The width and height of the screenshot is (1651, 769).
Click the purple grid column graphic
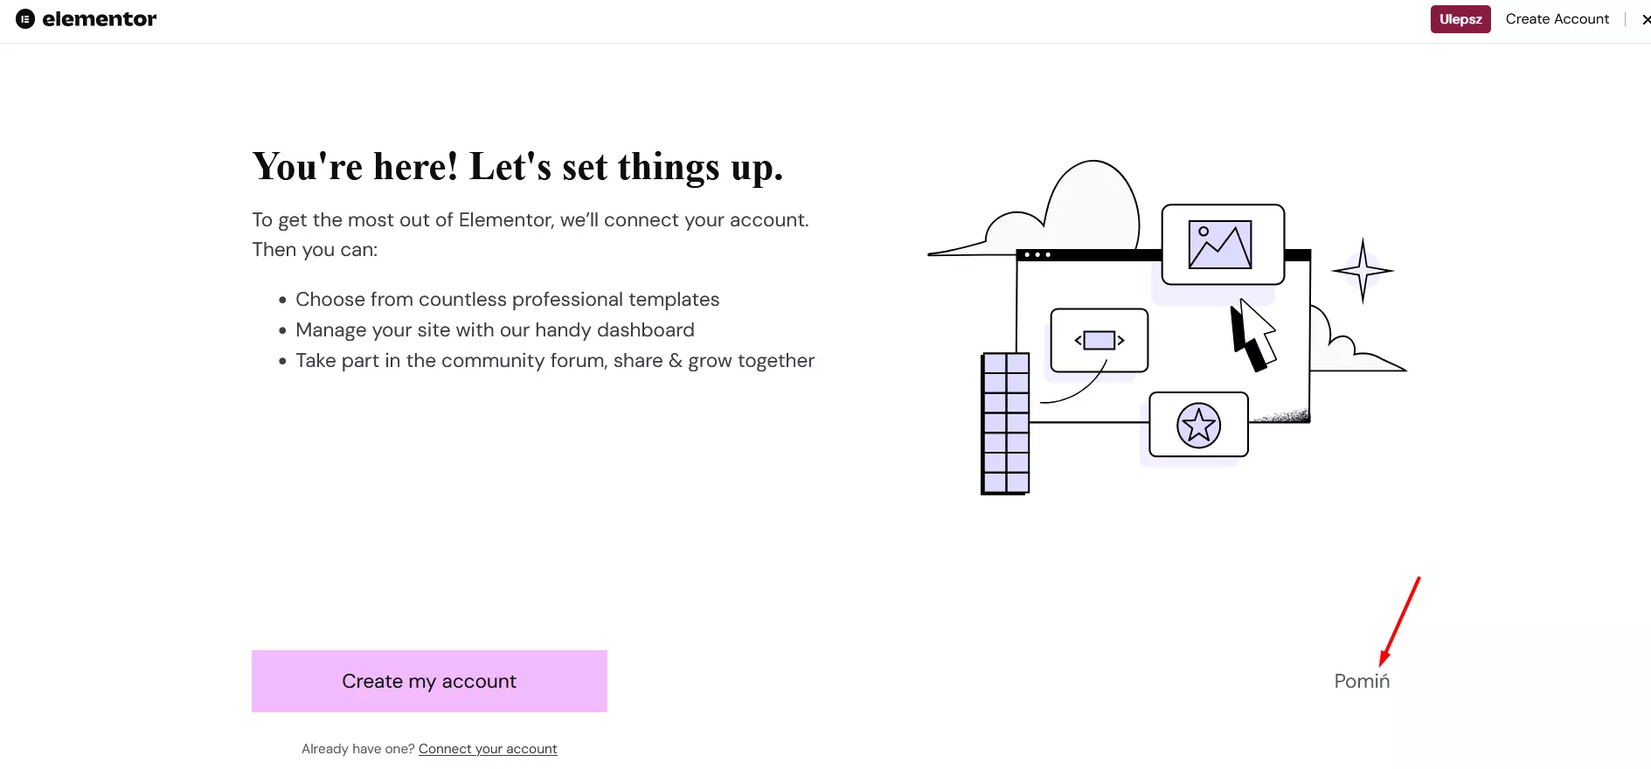tap(1005, 423)
